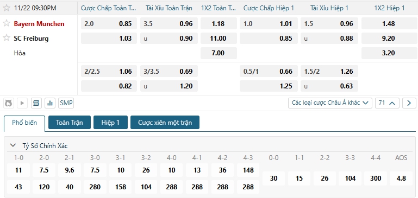Viewport: 418px width, 198px height.
Task: Toggle favorite star beside match time
Action: 7,8
